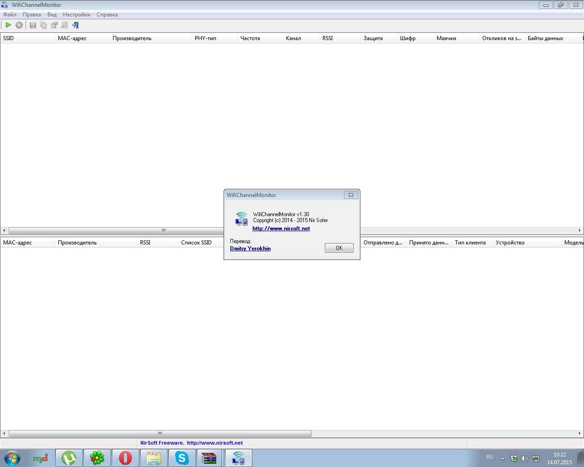Open Windows Explorer from taskbar
This screenshot has height=467, width=584.
point(154,458)
